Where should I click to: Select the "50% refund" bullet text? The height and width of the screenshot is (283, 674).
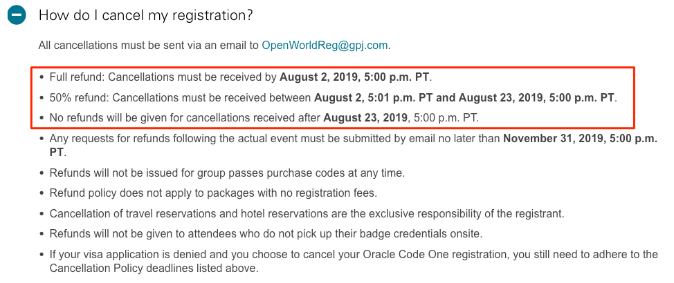coord(333,98)
